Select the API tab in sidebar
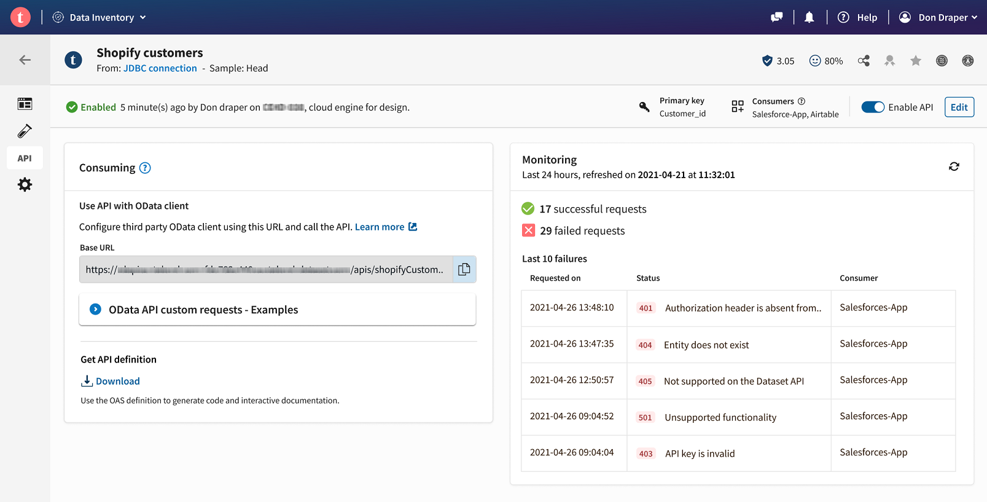Viewport: 987px width, 502px height. coord(25,158)
